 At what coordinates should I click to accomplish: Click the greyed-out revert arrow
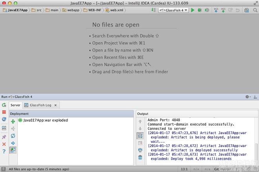237,10
